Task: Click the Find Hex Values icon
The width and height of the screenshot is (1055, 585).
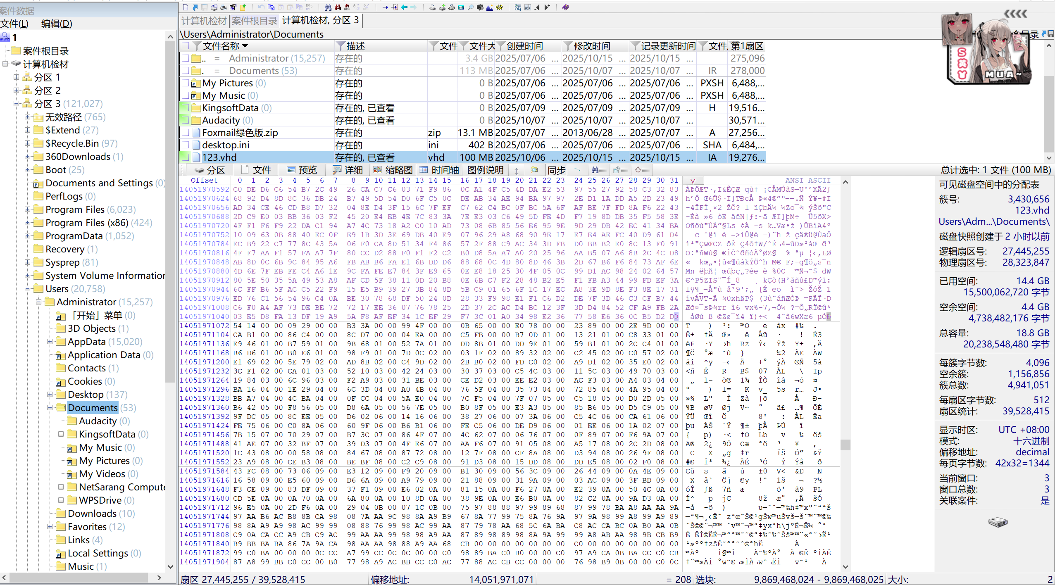Action: 347,7
